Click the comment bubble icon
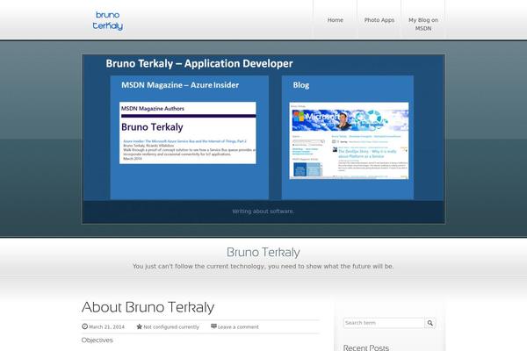527x351 pixels. [x=213, y=326]
